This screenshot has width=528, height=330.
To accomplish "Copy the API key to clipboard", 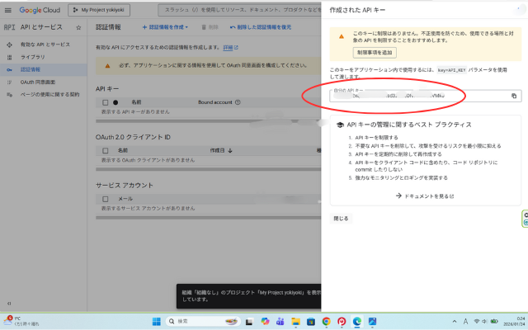I will click(x=513, y=96).
